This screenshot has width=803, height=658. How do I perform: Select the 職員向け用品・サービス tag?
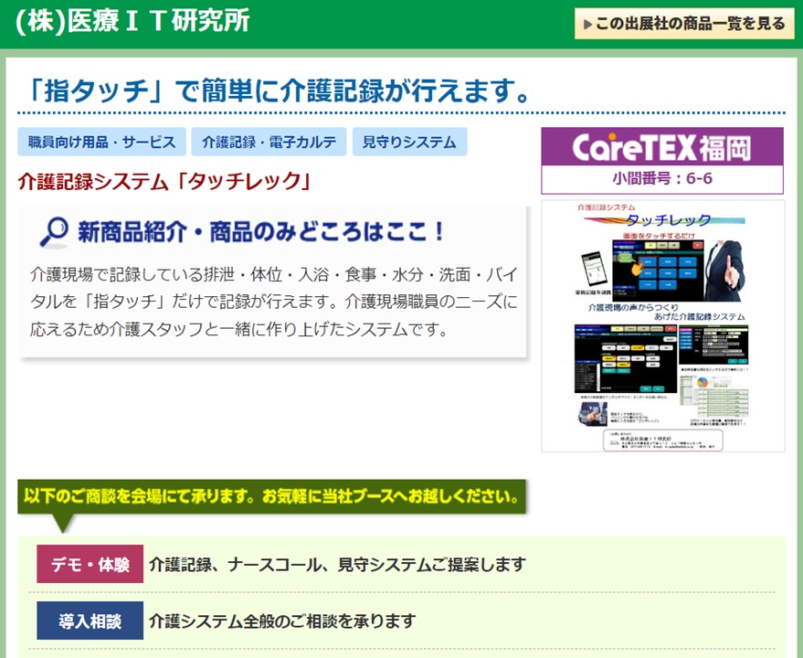click(101, 142)
